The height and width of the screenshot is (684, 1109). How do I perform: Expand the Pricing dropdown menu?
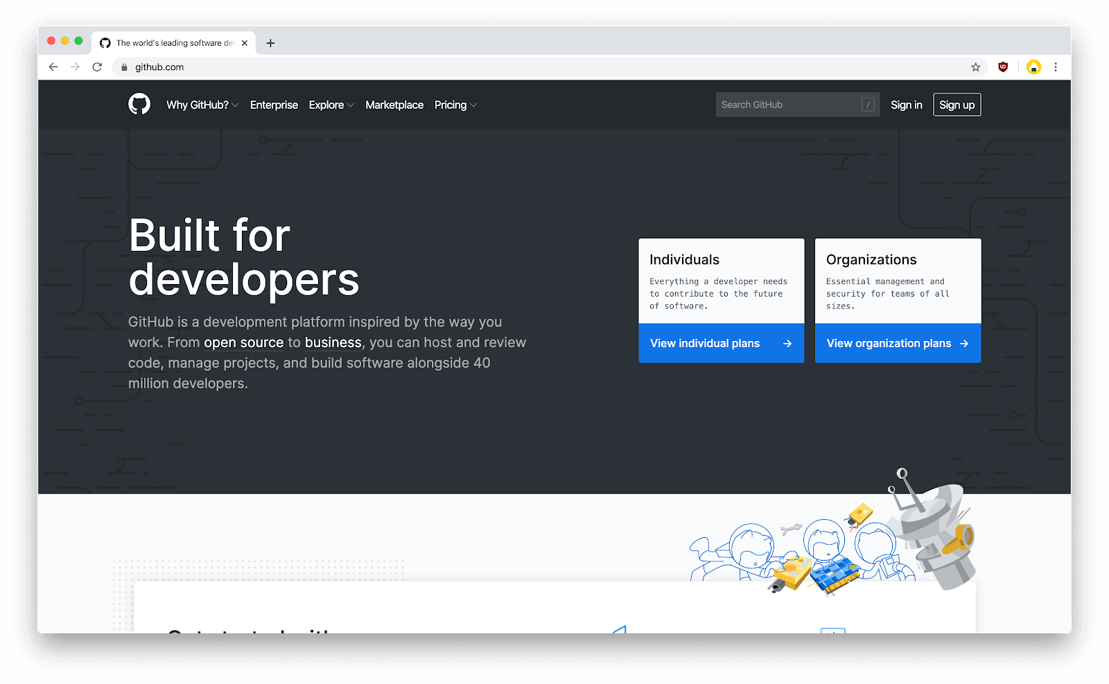455,105
